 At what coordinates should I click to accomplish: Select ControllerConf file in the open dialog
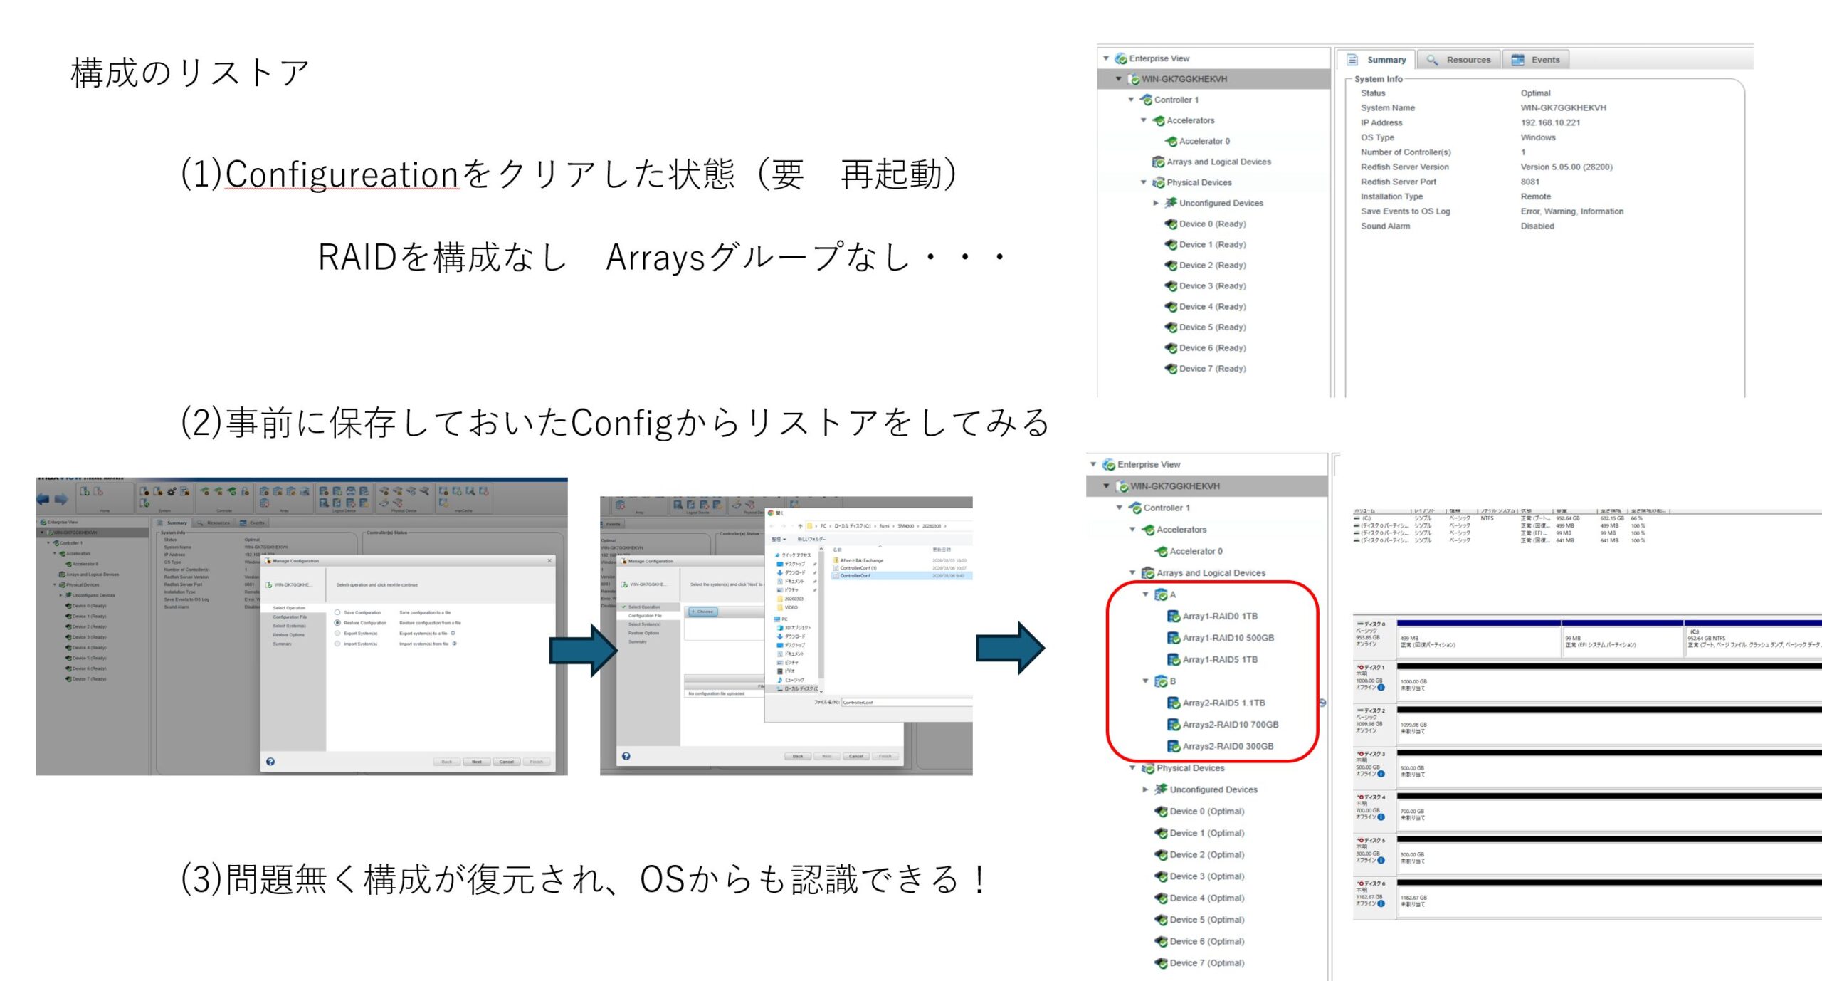855,575
